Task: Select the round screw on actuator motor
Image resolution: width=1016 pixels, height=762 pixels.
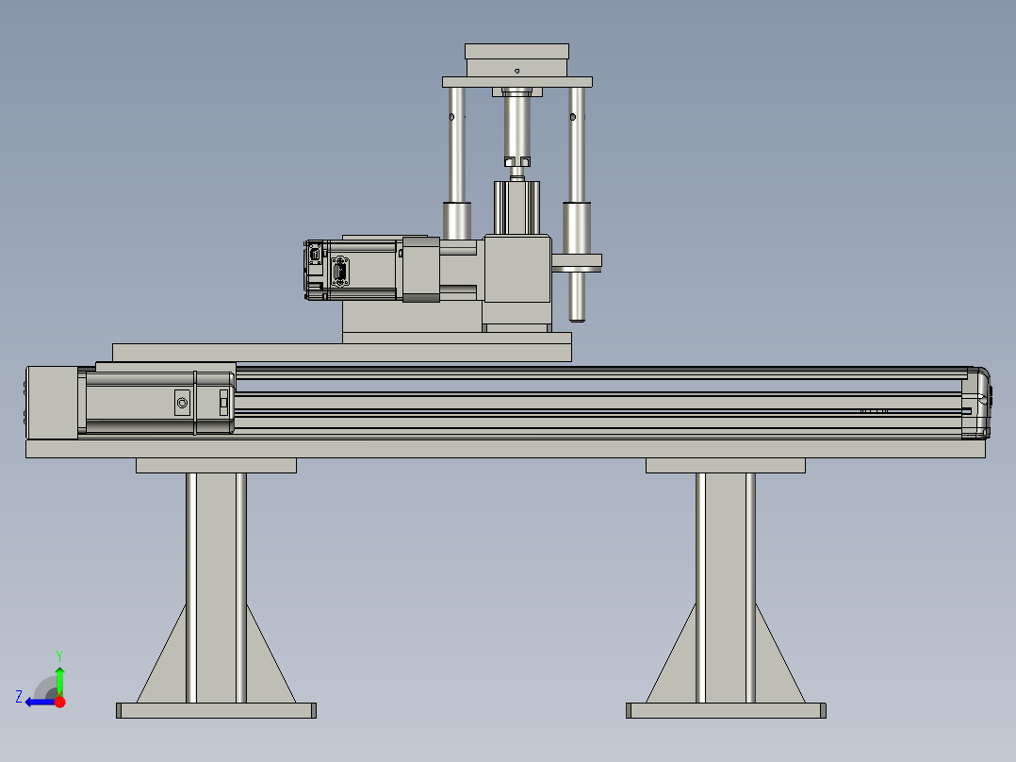Action: pos(182,403)
